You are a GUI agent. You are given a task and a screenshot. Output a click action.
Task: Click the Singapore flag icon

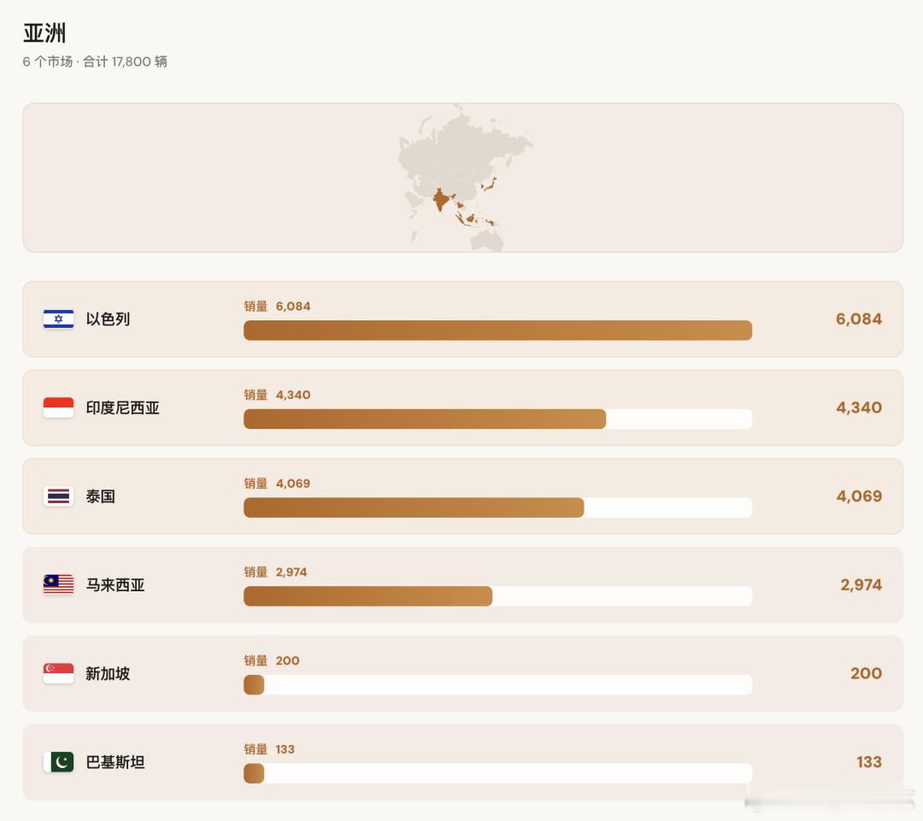tap(58, 673)
